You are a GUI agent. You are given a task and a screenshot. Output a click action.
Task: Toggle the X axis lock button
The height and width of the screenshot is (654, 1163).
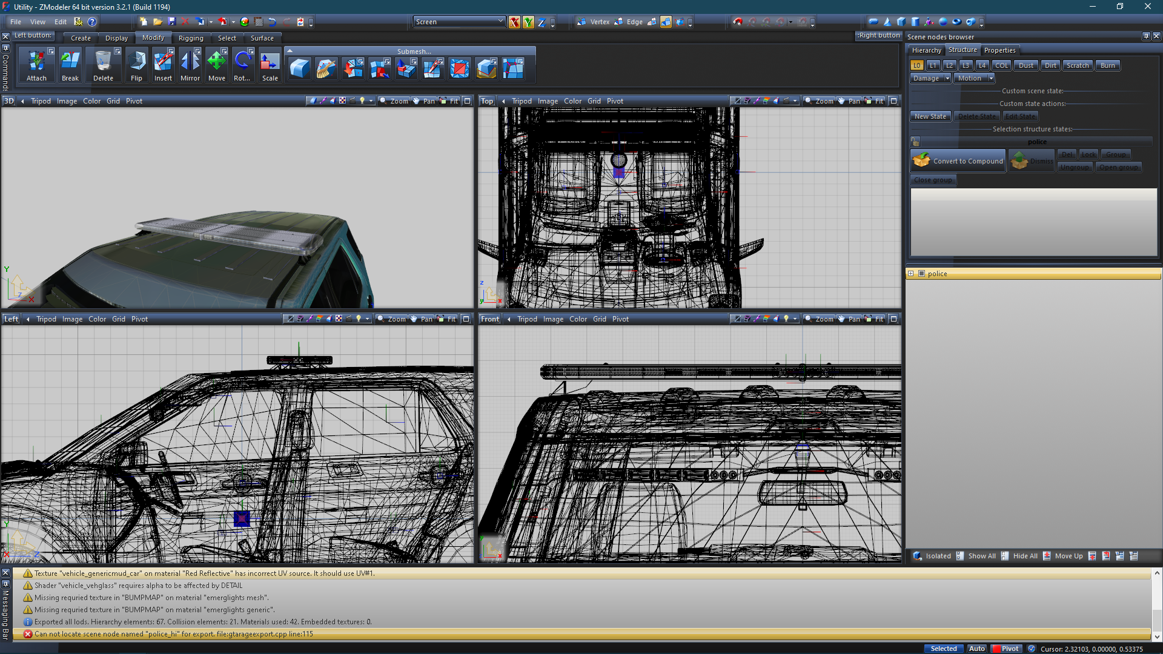514,22
